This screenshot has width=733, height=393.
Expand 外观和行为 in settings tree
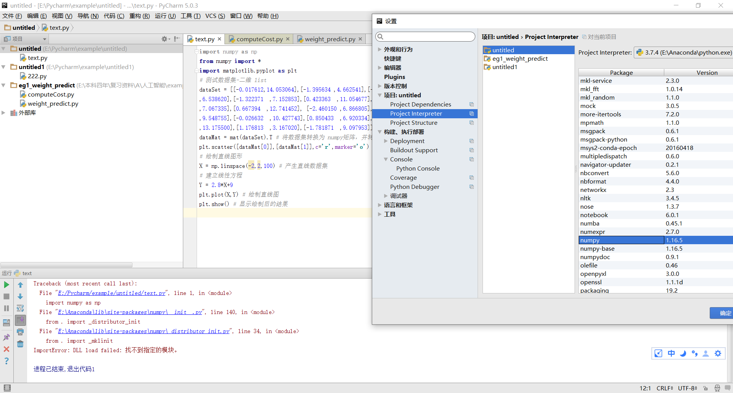point(379,50)
